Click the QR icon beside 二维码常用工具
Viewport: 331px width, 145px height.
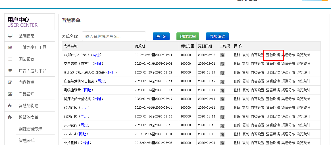point(10,47)
